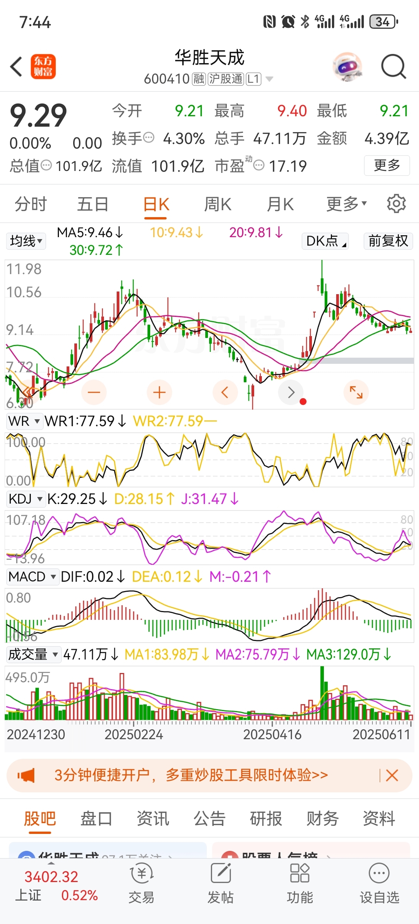Expand stock title dropdown triangle

pos(270,79)
